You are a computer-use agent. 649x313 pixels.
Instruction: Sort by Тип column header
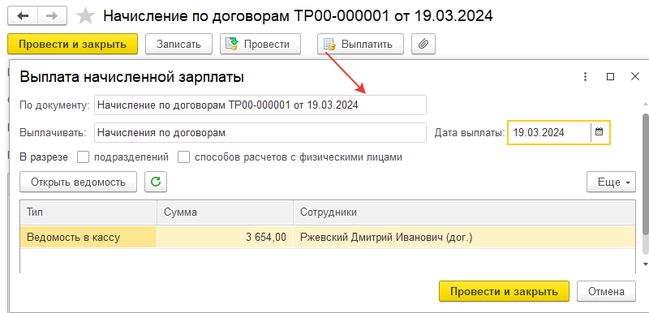pos(88,212)
